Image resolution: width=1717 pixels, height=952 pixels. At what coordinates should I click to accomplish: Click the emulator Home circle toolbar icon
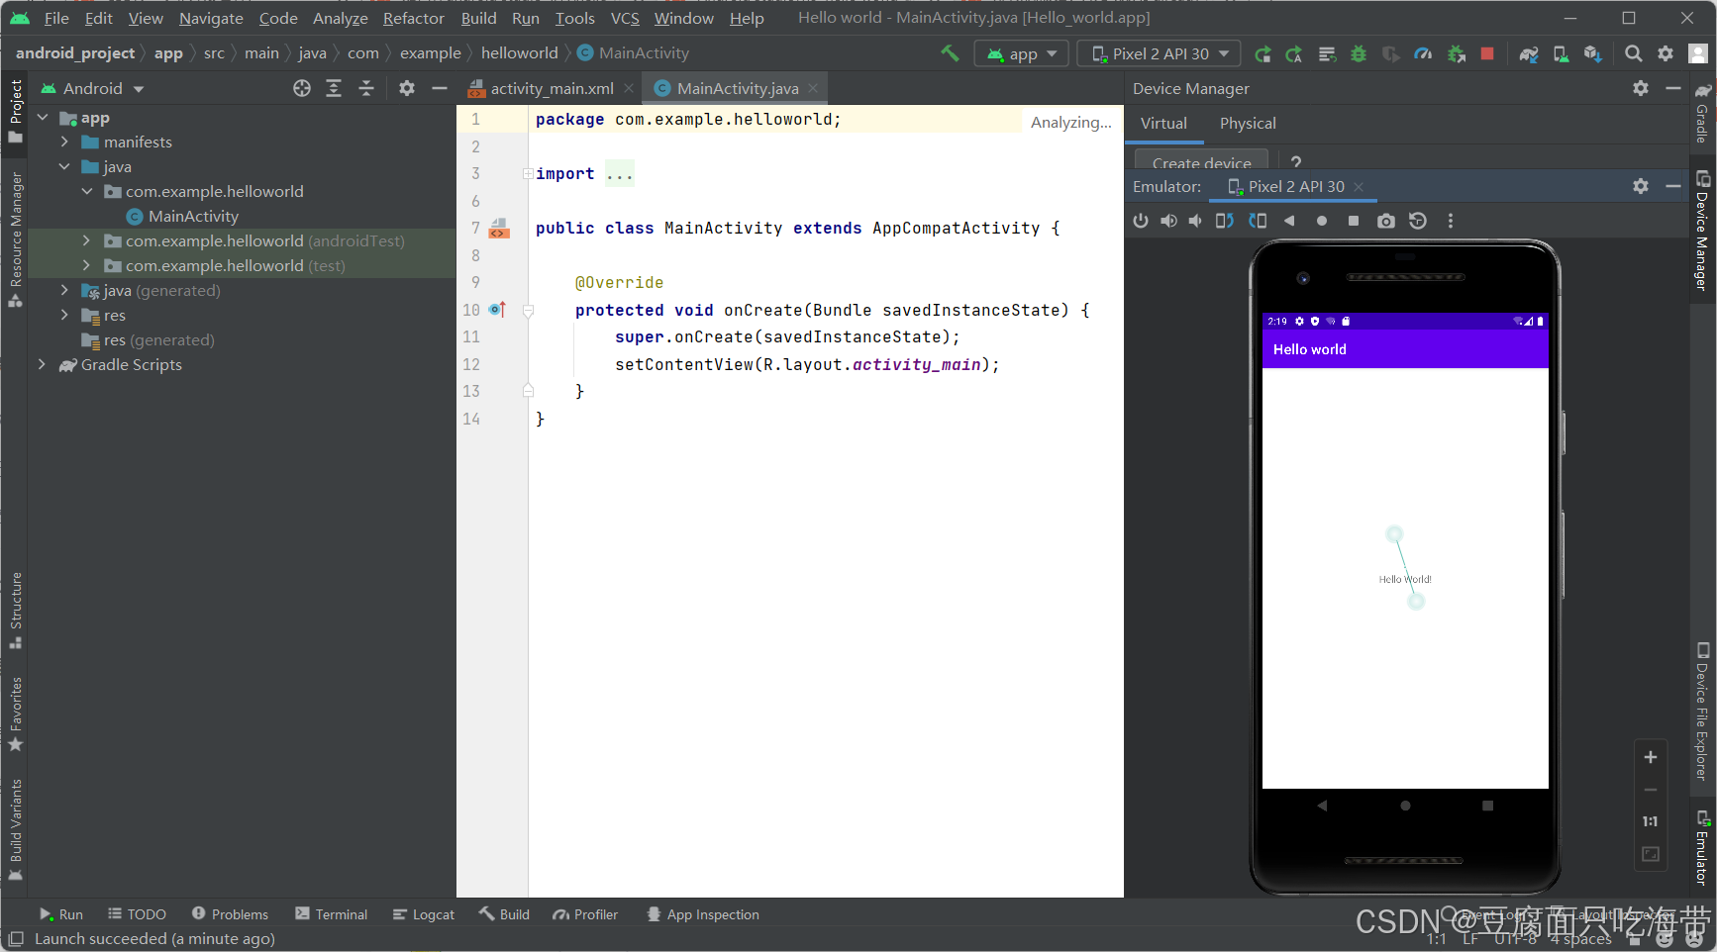pos(1322,221)
